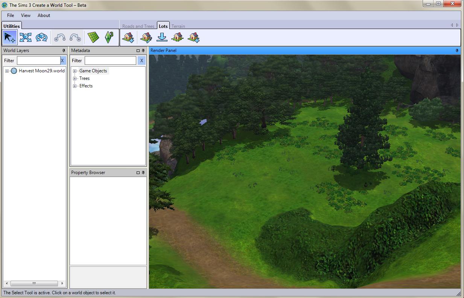This screenshot has width=464, height=298.
Task: Toggle the green grid display icon
Action: point(93,37)
